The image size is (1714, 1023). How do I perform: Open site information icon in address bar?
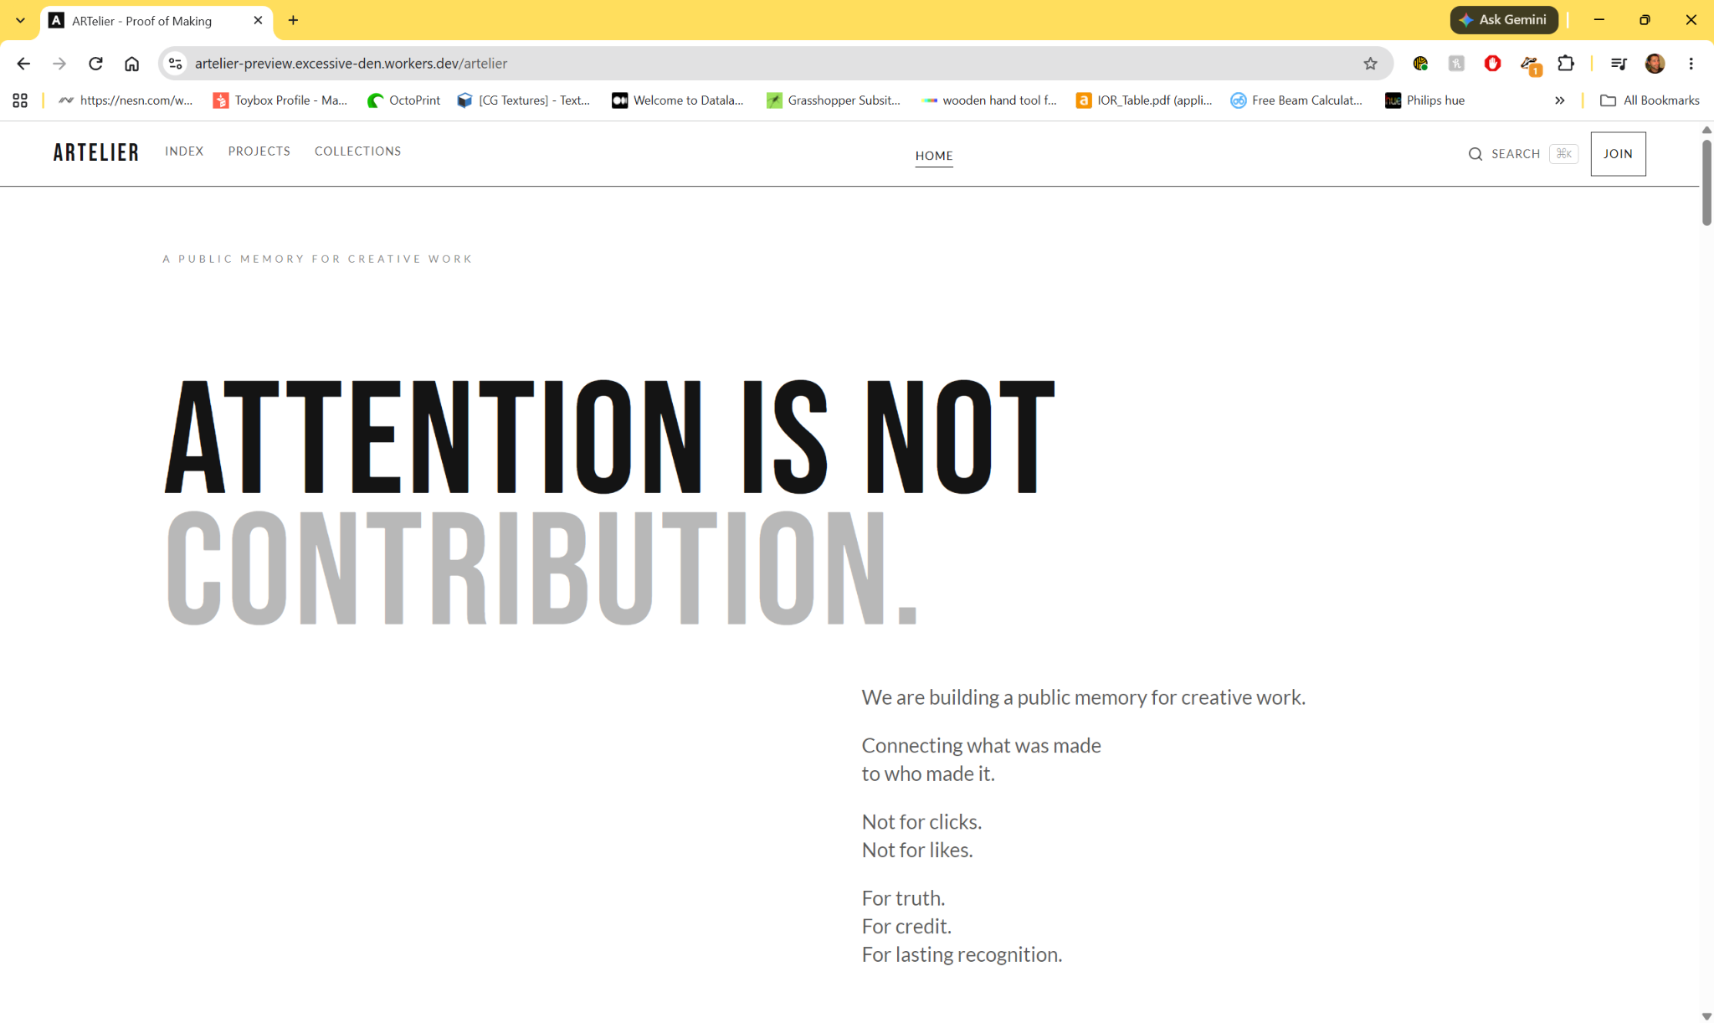click(175, 64)
